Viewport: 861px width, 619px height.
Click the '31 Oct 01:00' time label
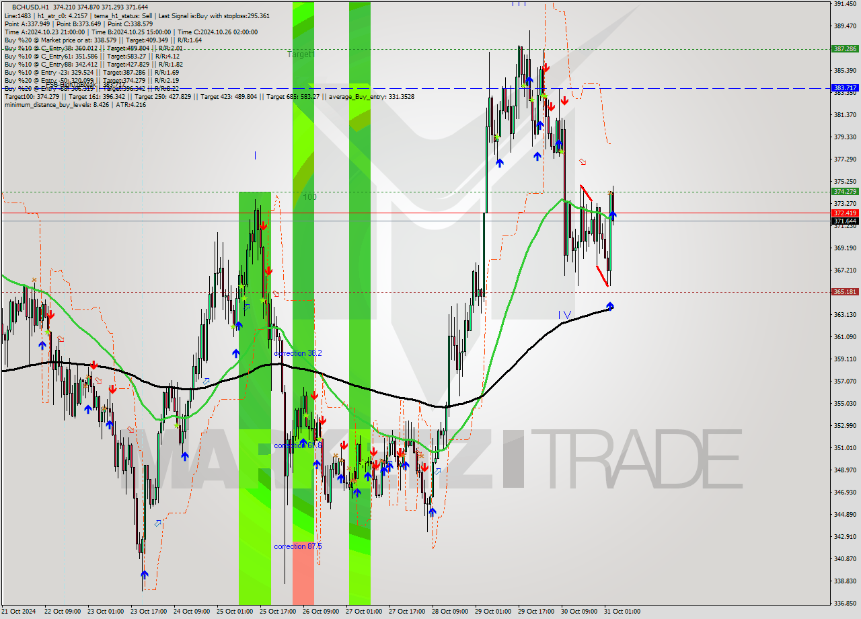pyautogui.click(x=622, y=612)
